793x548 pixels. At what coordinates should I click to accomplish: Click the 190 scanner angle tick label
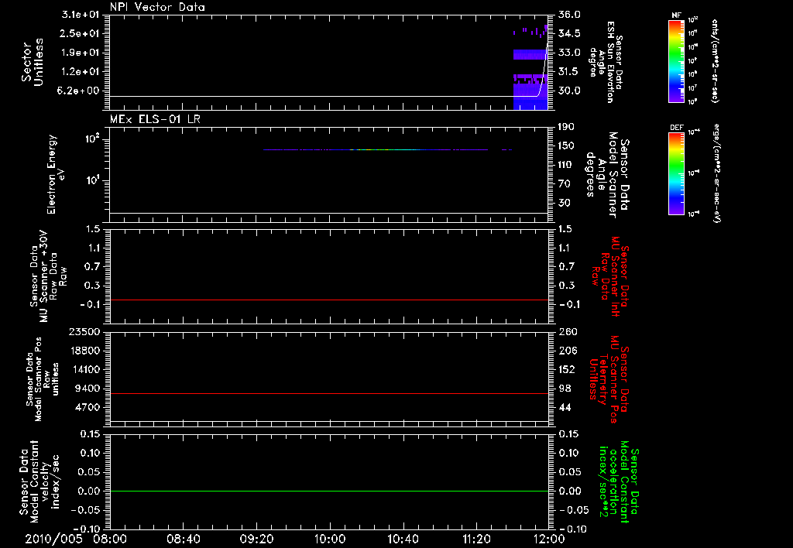coord(566,127)
